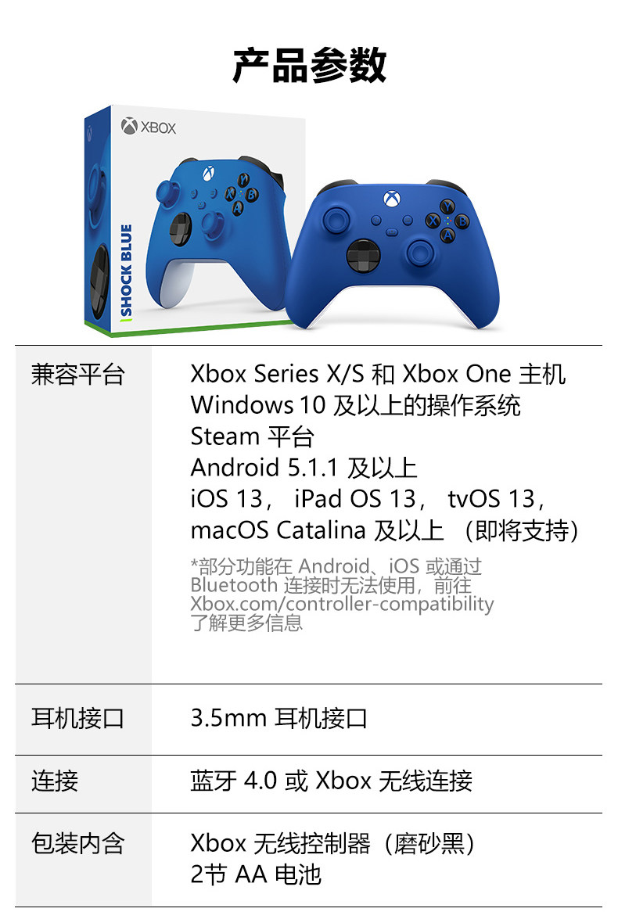This screenshot has width=618, height=912.
Task: Select the 连接 row label
Action: [x=55, y=781]
